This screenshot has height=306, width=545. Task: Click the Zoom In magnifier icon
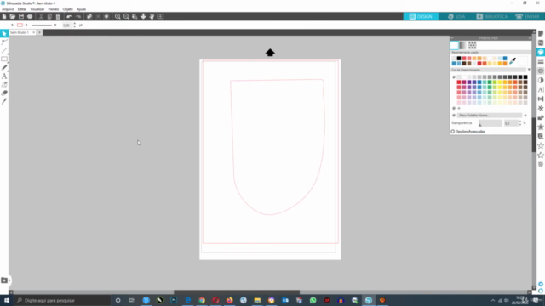tap(118, 16)
